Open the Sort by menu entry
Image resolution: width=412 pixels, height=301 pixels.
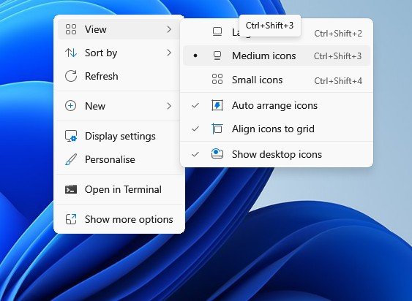pyautogui.click(x=119, y=53)
